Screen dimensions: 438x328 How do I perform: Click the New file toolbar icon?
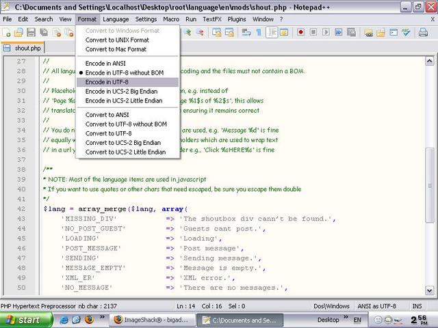point(6,33)
